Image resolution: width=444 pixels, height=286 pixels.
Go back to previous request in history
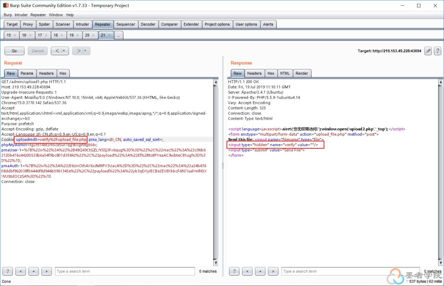[57, 51]
